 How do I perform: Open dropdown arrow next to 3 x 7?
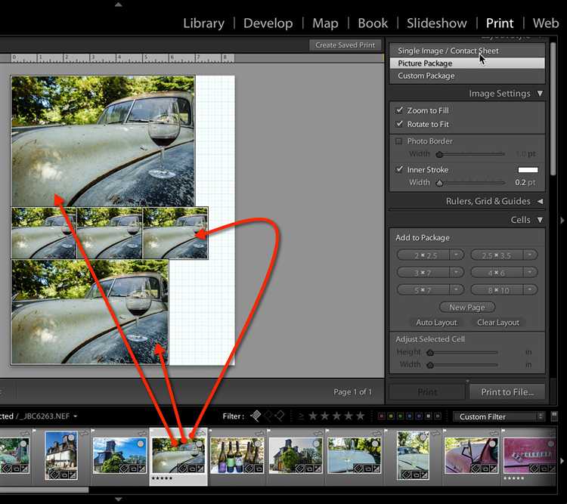click(x=457, y=272)
